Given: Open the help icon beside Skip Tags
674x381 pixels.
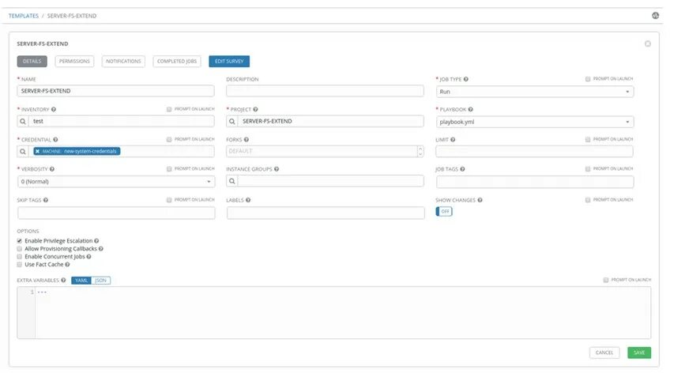Looking at the screenshot, I should (46, 200).
